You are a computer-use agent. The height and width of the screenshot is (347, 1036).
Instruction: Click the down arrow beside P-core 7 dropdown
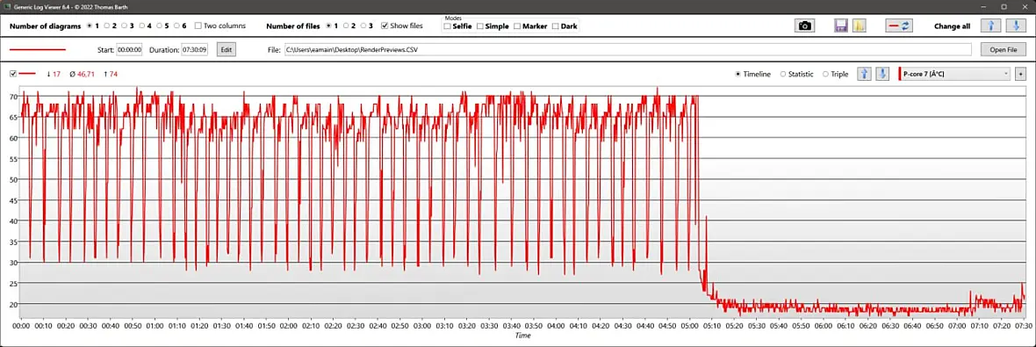(x=881, y=74)
